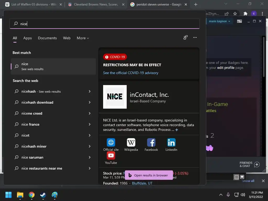The width and height of the screenshot is (268, 201).
Task: Open the Facebook icon for NICE
Action: tap(151, 142)
